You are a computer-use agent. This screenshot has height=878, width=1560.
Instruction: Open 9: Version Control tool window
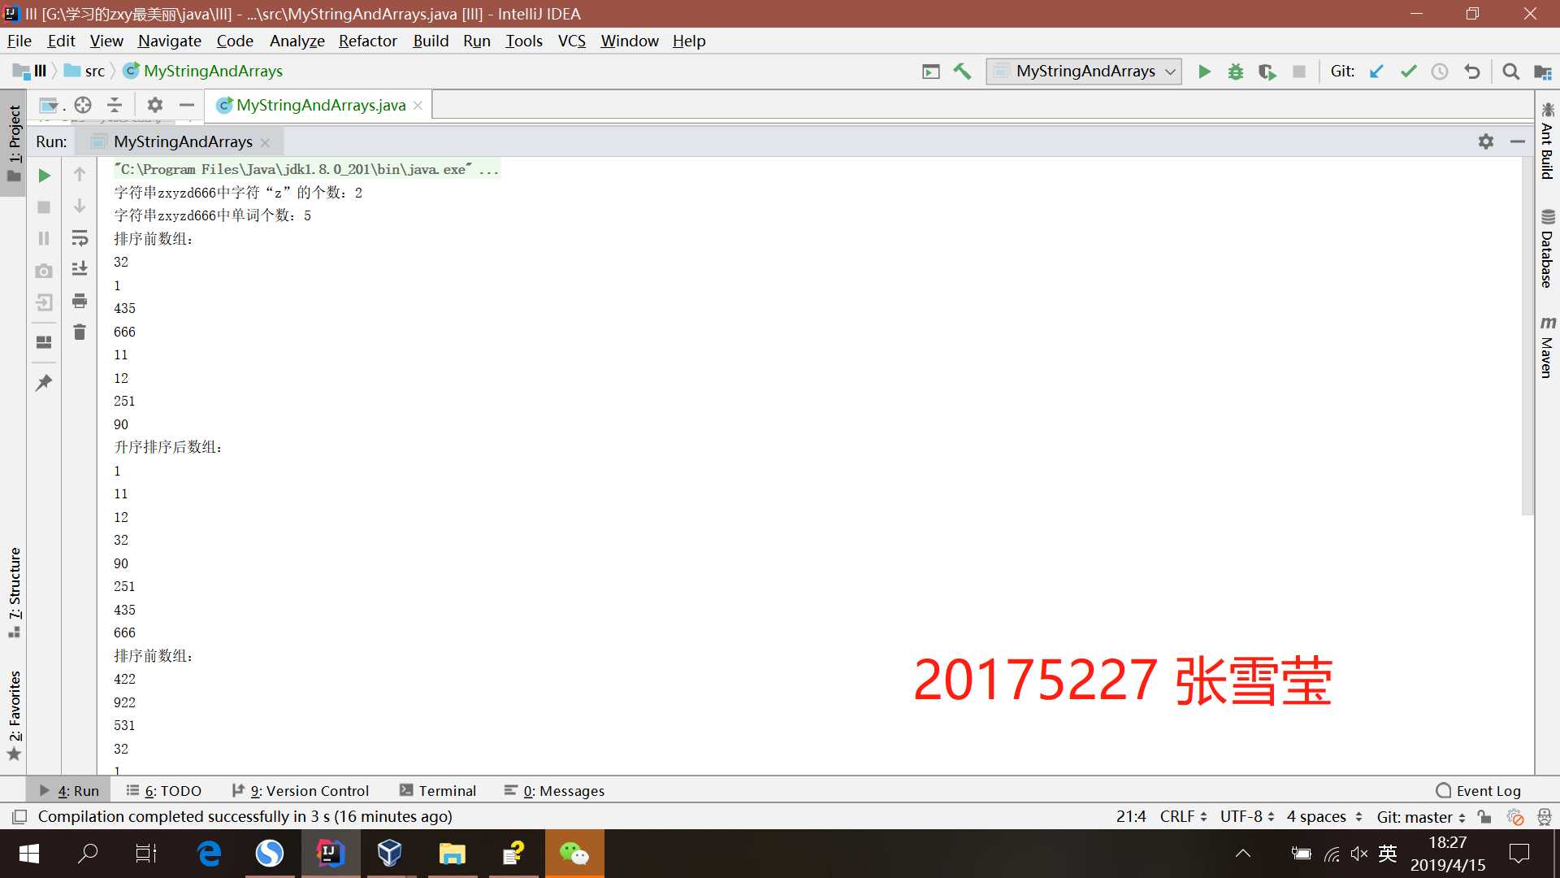coord(300,790)
